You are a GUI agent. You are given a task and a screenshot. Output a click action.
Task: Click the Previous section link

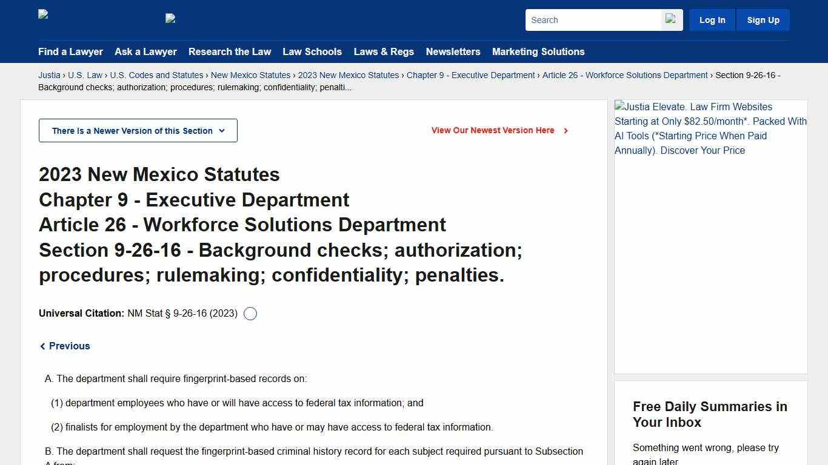coord(69,346)
